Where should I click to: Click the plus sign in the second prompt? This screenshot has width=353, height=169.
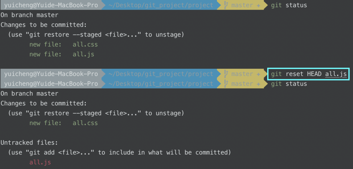259,74
